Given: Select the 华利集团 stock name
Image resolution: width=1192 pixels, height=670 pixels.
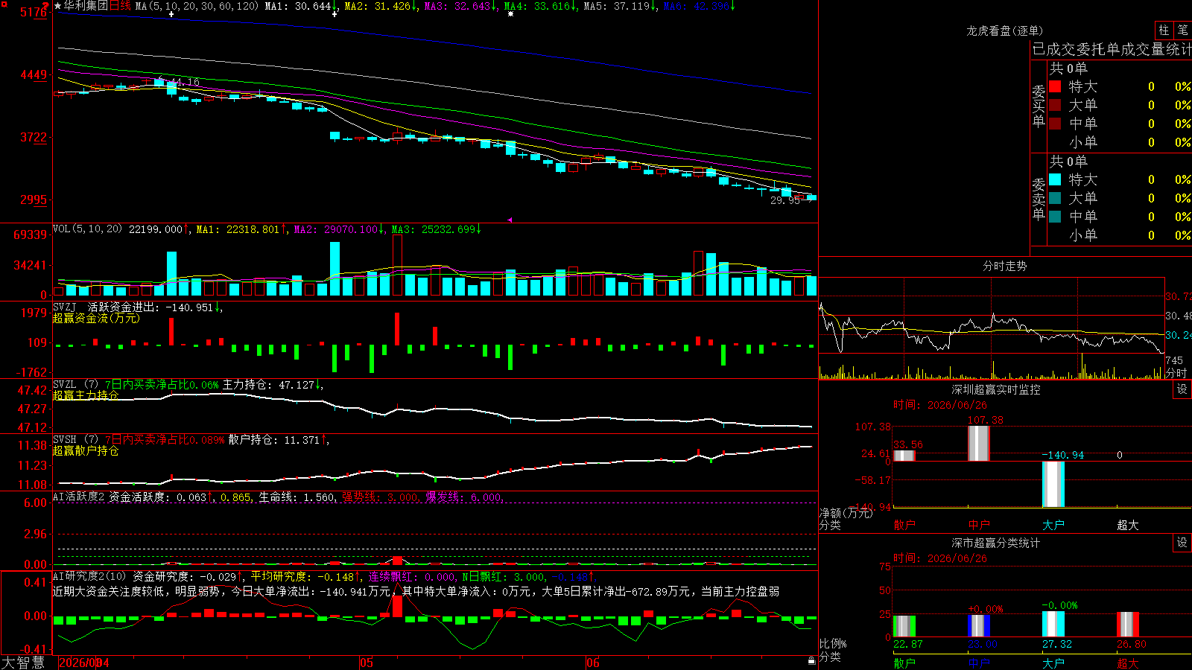Looking at the screenshot, I should tap(86, 6).
